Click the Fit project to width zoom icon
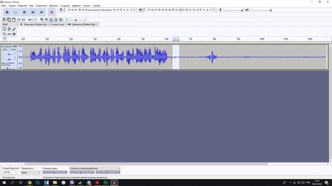The width and height of the screenshot is (332, 186). pyautogui.click(x=56, y=20)
